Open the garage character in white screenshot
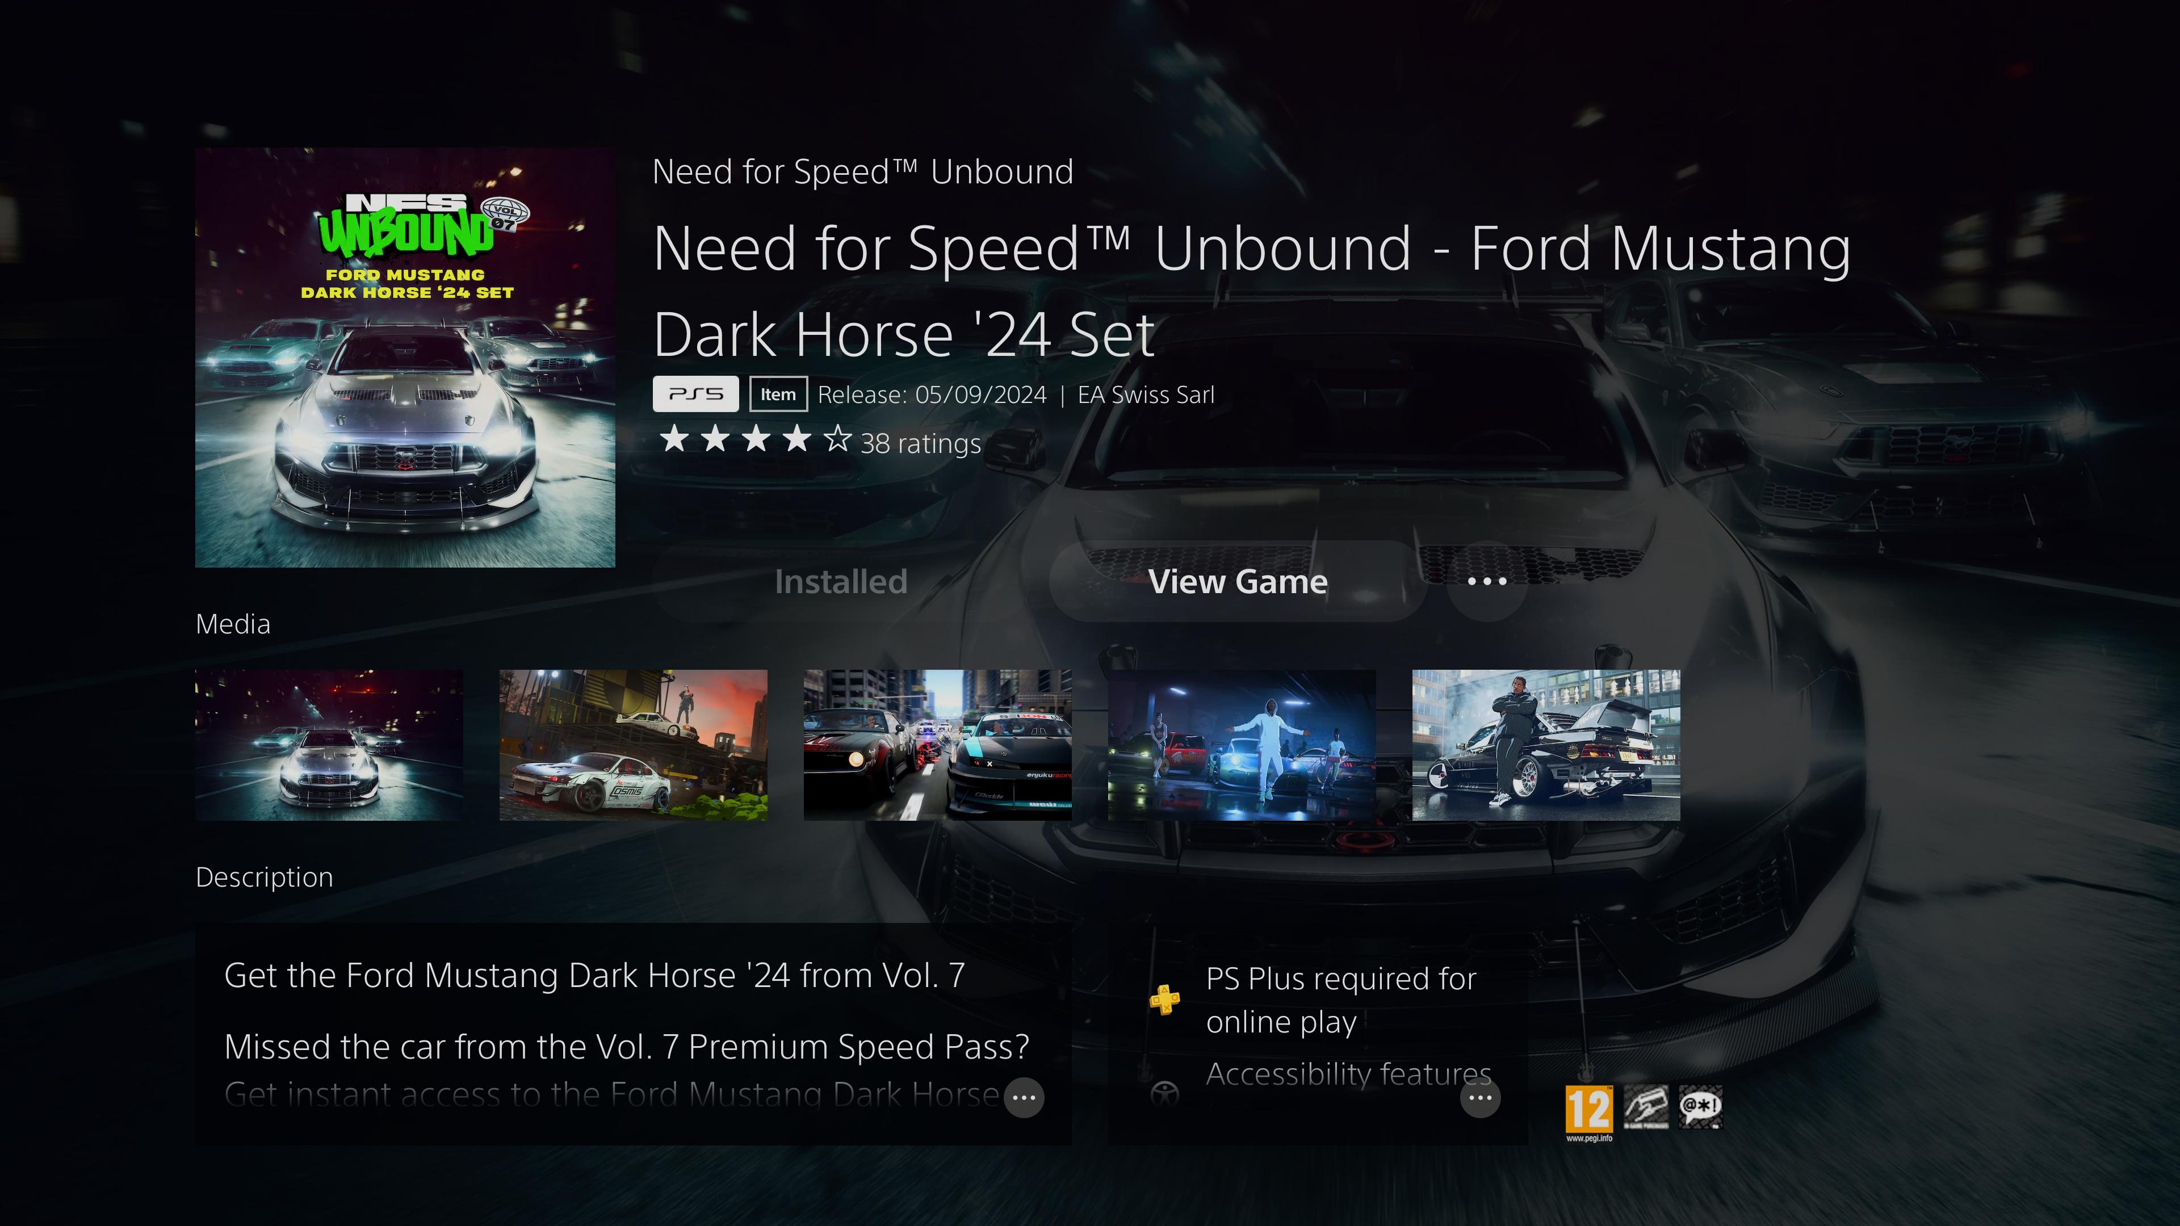Image resolution: width=2180 pixels, height=1226 pixels. [x=1242, y=745]
